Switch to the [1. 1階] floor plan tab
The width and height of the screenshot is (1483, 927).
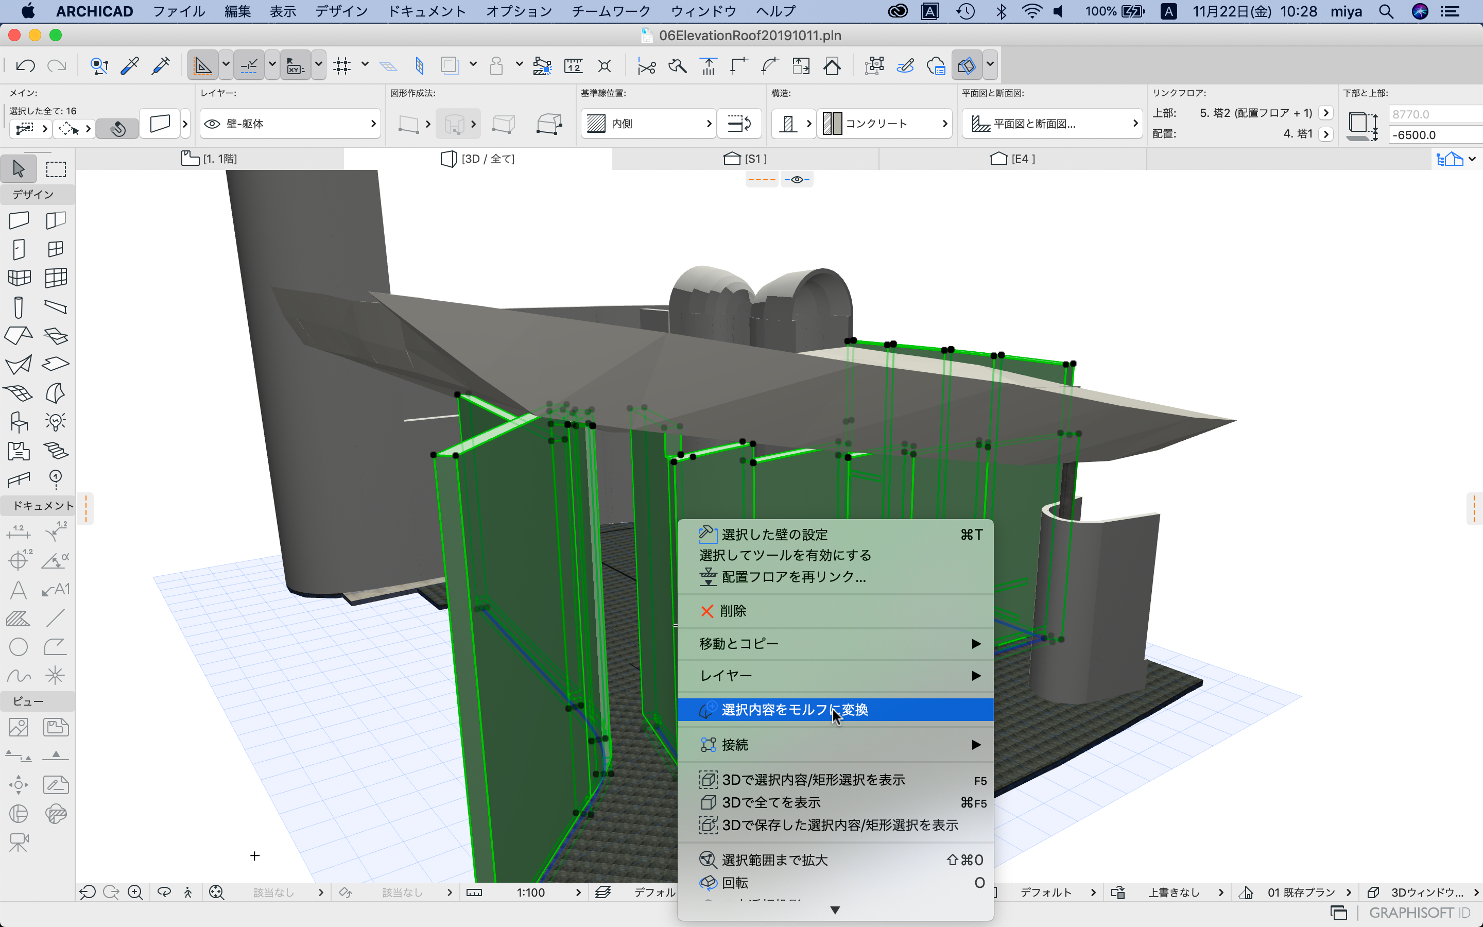[210, 159]
